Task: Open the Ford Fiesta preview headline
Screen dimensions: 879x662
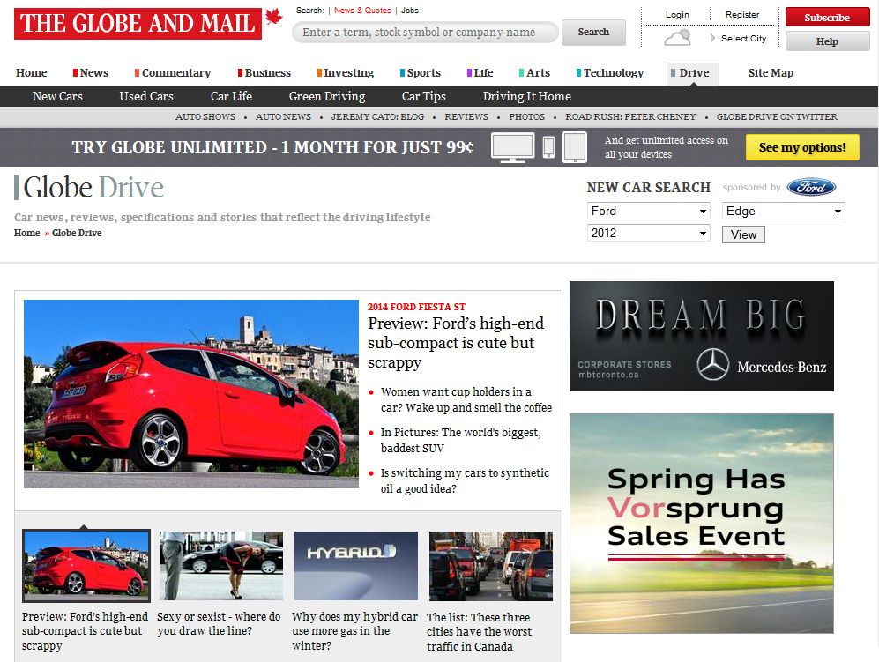Action: [x=456, y=343]
